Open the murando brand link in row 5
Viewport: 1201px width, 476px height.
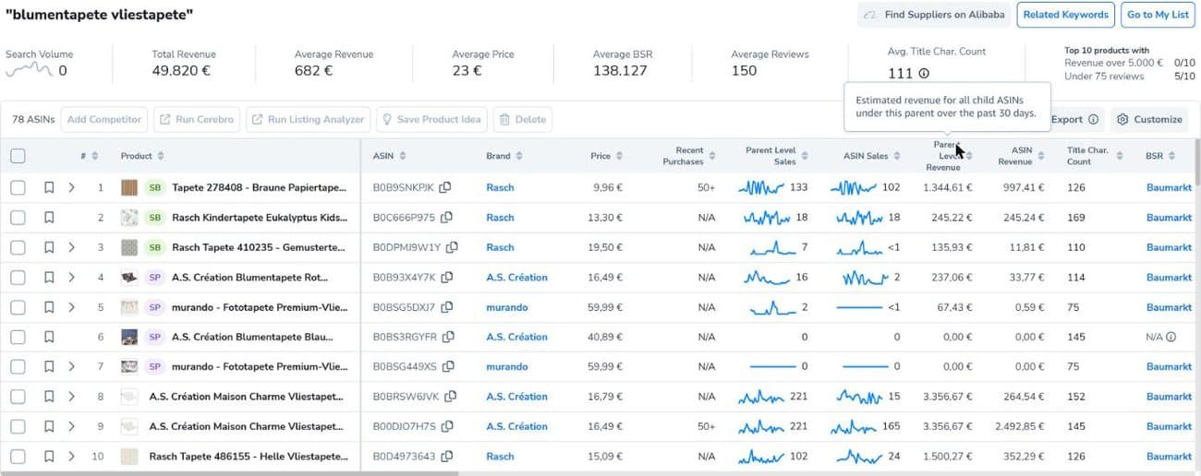click(507, 307)
